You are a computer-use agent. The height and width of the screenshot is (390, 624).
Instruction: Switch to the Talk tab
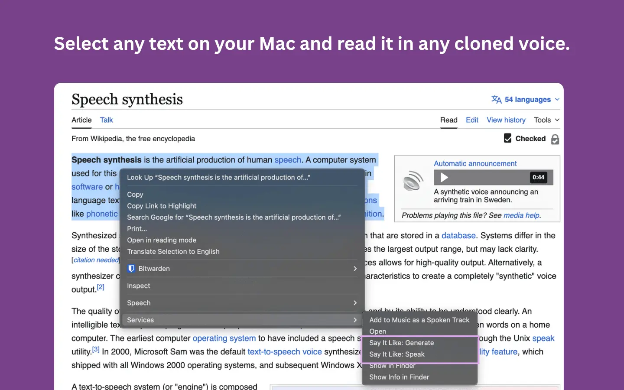(106, 120)
